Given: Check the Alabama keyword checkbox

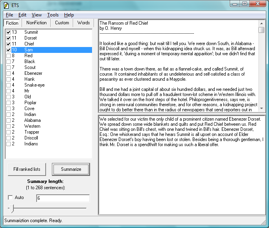Looking at the screenshot, I should coord(8,120).
